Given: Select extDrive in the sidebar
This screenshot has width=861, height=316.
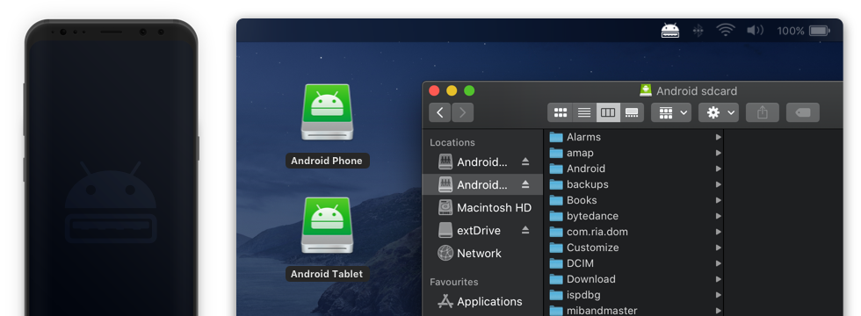Looking at the screenshot, I should [x=482, y=230].
